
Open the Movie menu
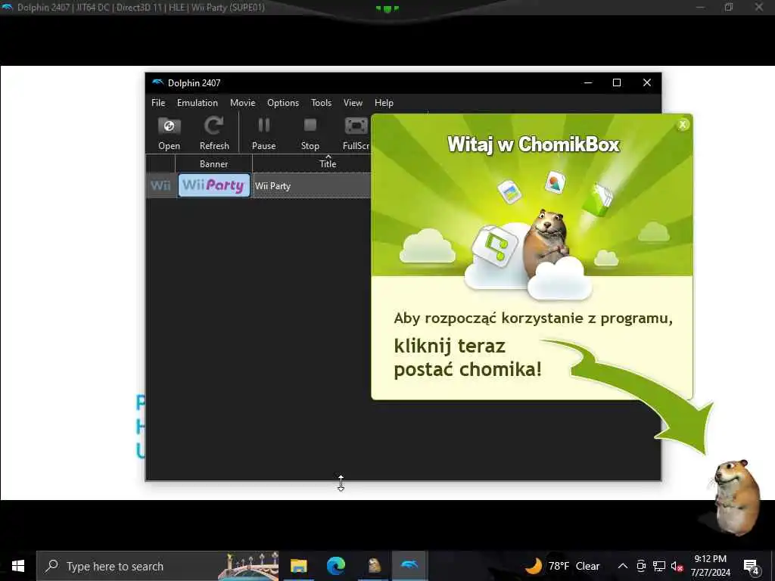[242, 103]
